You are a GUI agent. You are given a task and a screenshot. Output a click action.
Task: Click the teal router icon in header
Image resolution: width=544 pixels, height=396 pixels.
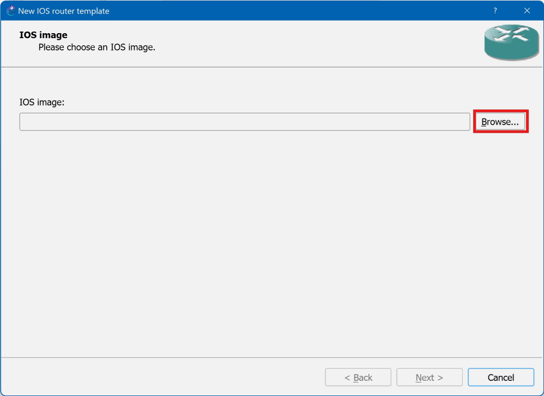[x=511, y=42]
